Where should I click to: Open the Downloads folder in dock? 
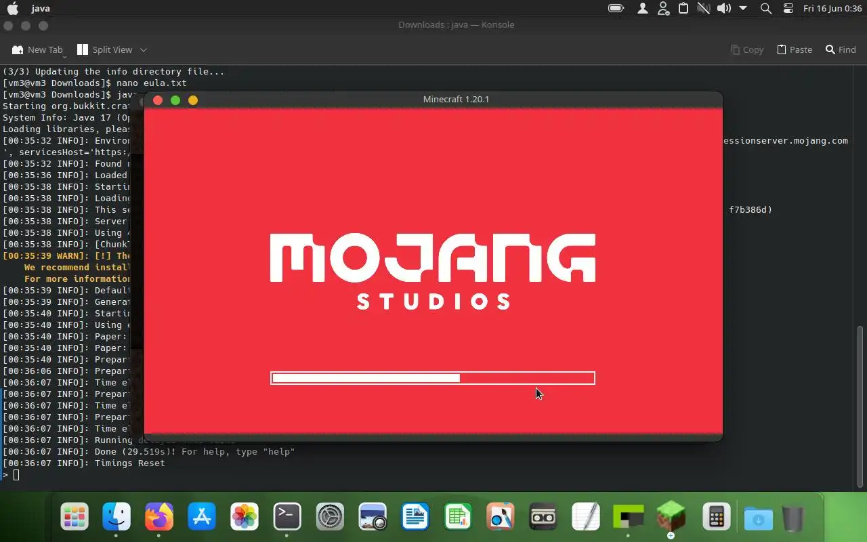758,519
